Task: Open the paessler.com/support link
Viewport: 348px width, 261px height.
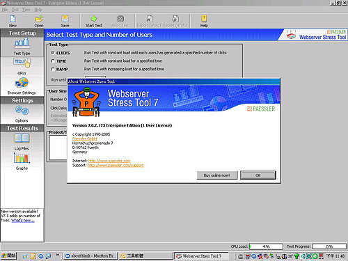Action: pyautogui.click(x=116, y=165)
